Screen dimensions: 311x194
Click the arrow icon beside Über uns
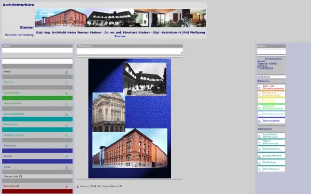66,83
